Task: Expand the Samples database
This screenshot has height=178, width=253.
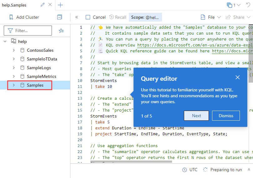Action: click(14, 85)
